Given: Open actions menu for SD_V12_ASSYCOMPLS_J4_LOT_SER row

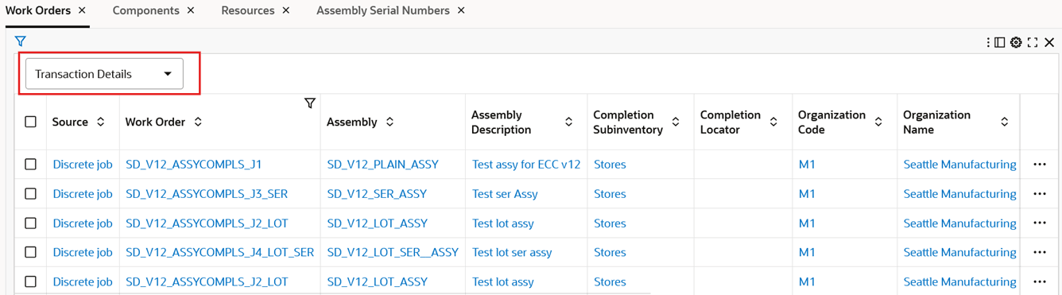Looking at the screenshot, I should click(x=1040, y=252).
